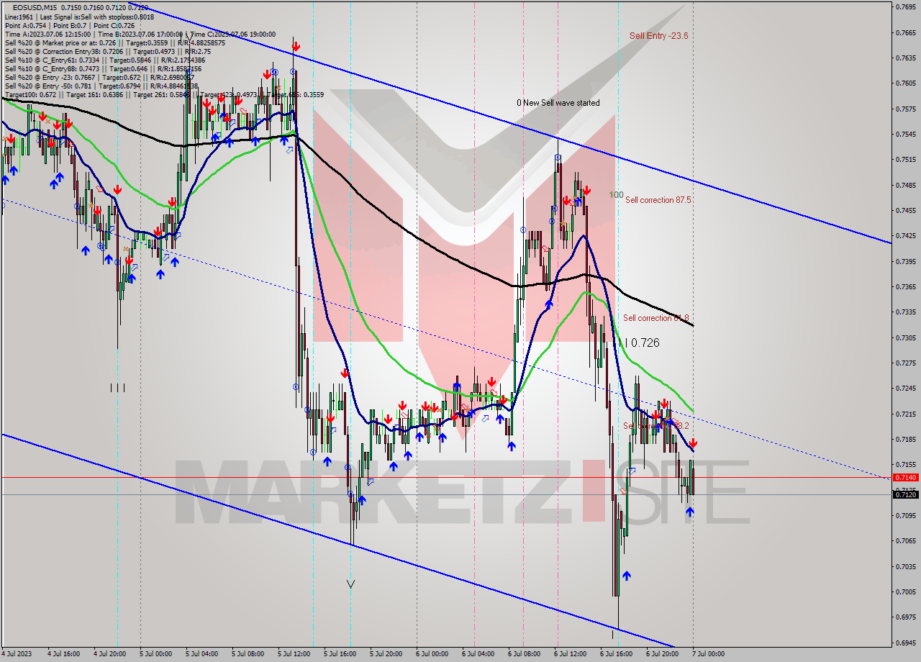Click the red 0.7140 price tag
921x662 pixels.
904,477
